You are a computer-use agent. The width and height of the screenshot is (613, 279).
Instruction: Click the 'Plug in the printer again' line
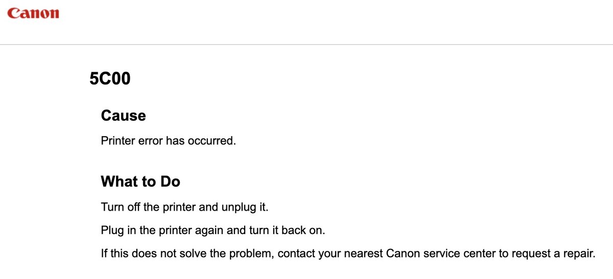(x=213, y=231)
